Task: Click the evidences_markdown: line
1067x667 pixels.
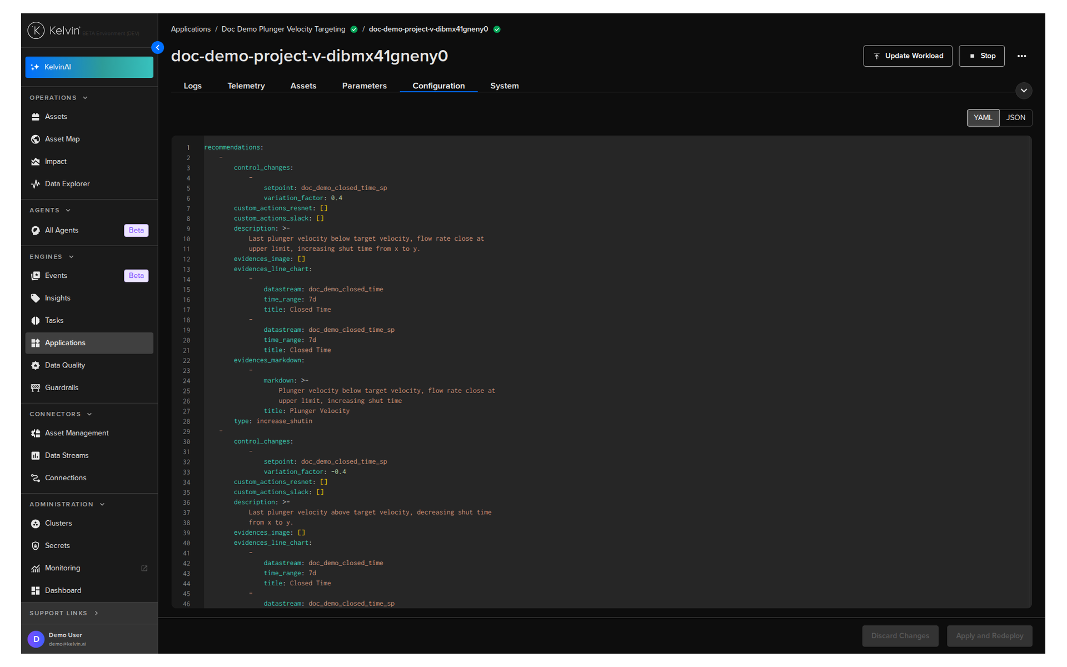Action: (269, 361)
